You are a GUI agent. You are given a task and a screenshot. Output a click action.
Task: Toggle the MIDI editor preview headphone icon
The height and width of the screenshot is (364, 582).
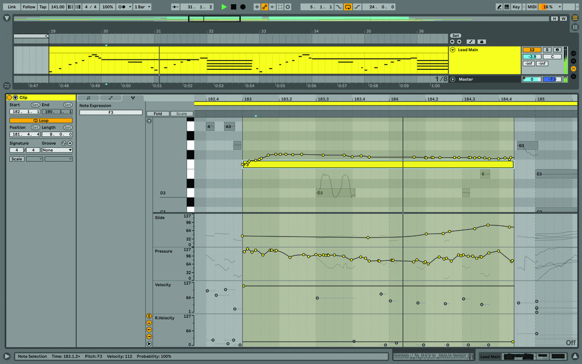[149, 121]
